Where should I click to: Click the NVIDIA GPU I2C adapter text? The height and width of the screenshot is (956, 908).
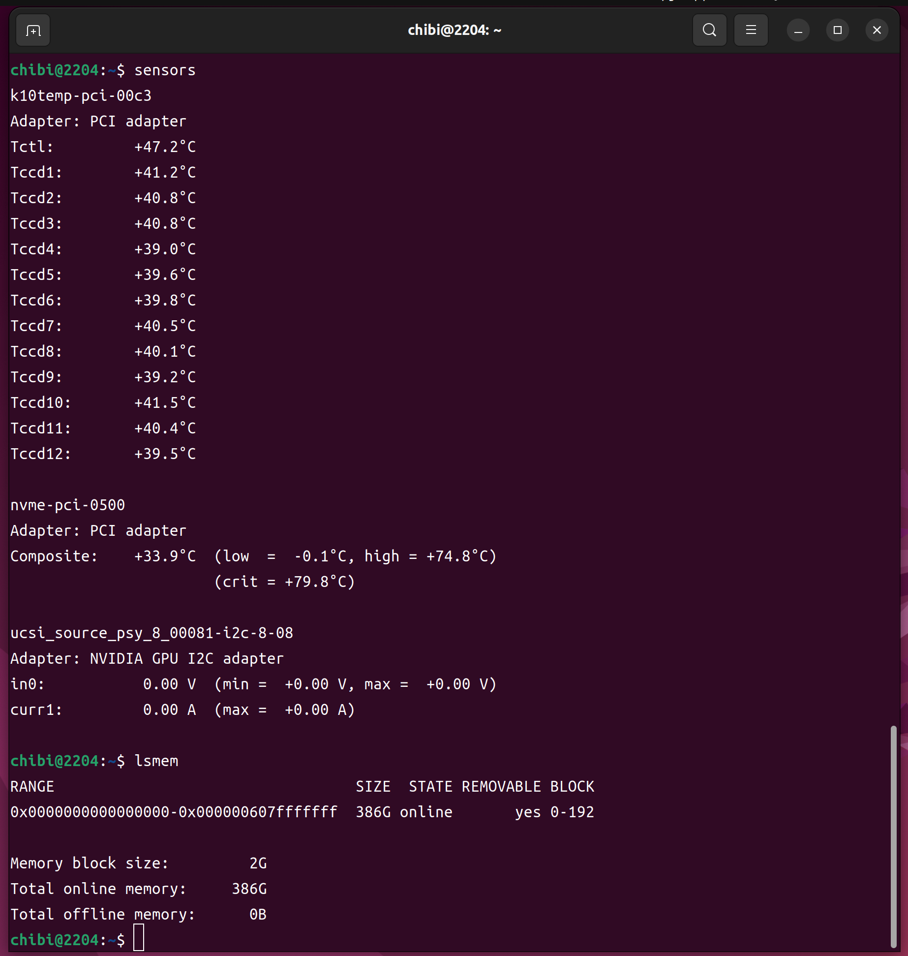pos(187,659)
